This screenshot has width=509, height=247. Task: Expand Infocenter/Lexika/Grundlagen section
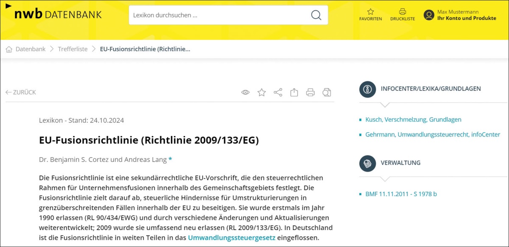(x=431, y=89)
